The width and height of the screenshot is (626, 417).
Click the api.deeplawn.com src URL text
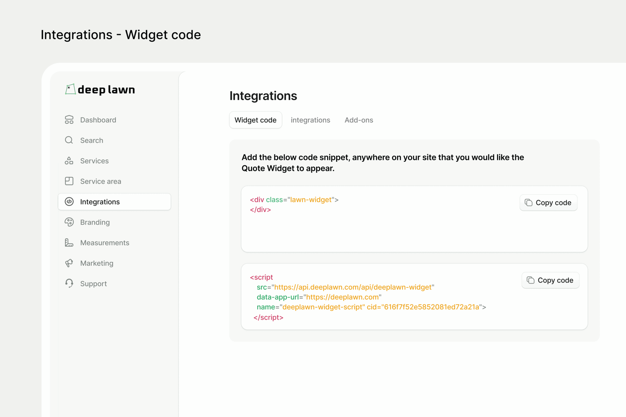[353, 287]
